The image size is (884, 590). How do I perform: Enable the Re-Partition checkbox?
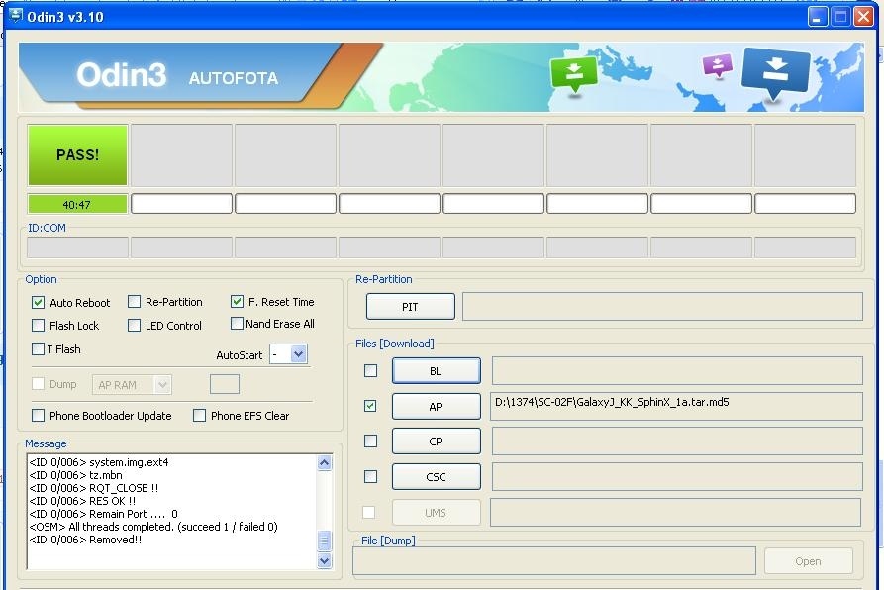(x=135, y=302)
